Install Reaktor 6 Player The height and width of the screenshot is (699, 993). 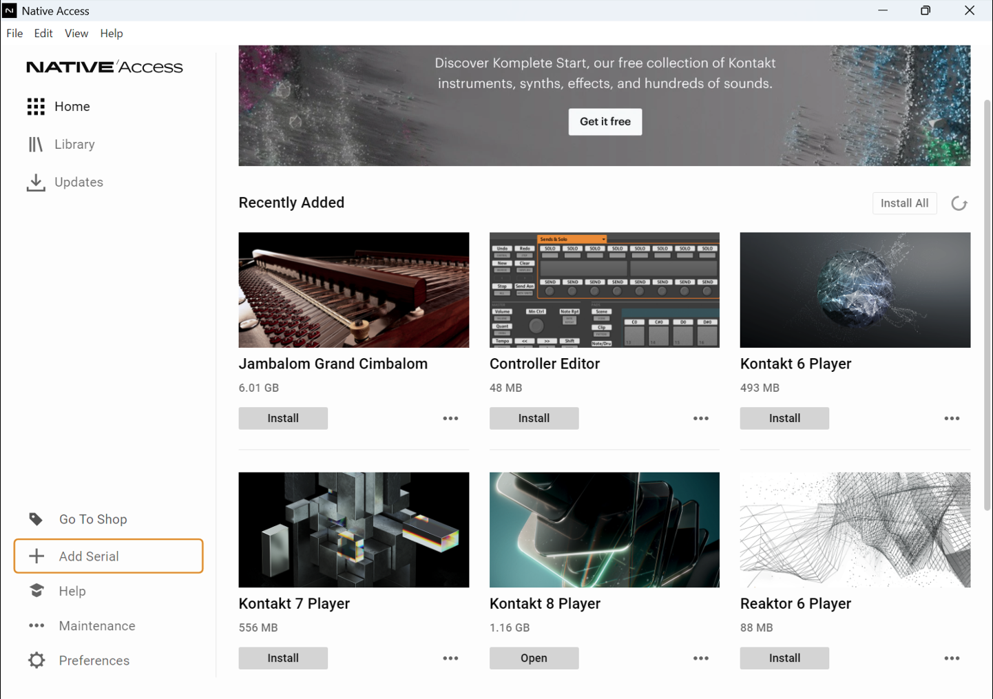tap(784, 658)
